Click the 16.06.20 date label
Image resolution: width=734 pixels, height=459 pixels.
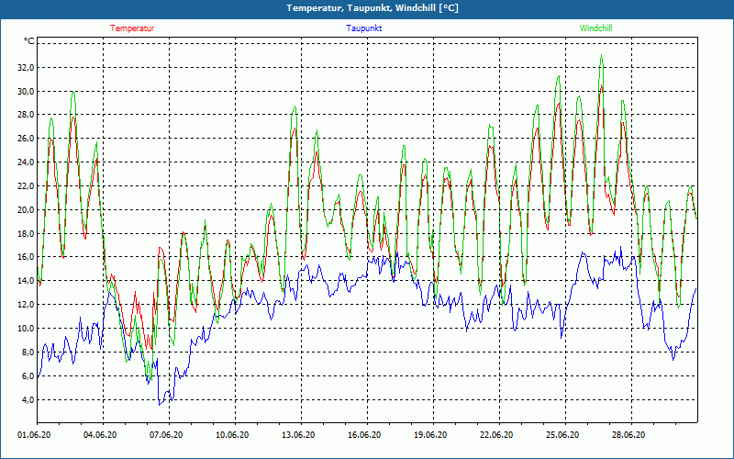(364, 435)
